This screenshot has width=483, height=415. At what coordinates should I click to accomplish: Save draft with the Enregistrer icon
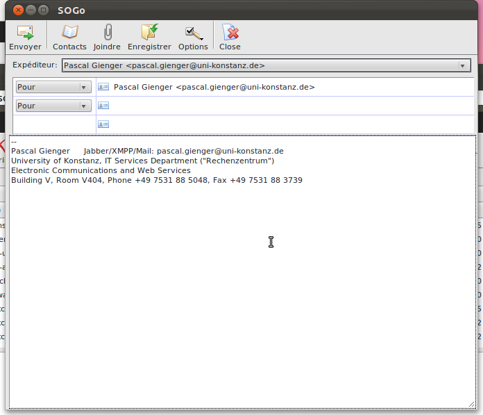(149, 33)
